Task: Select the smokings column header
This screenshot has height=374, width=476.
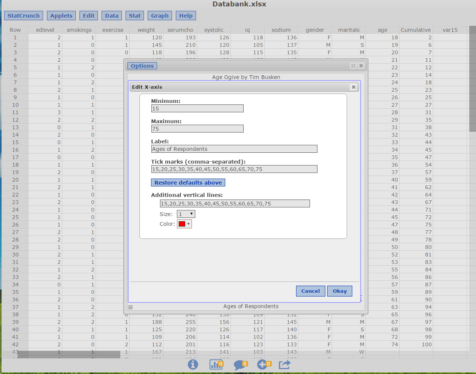Action: pos(79,30)
